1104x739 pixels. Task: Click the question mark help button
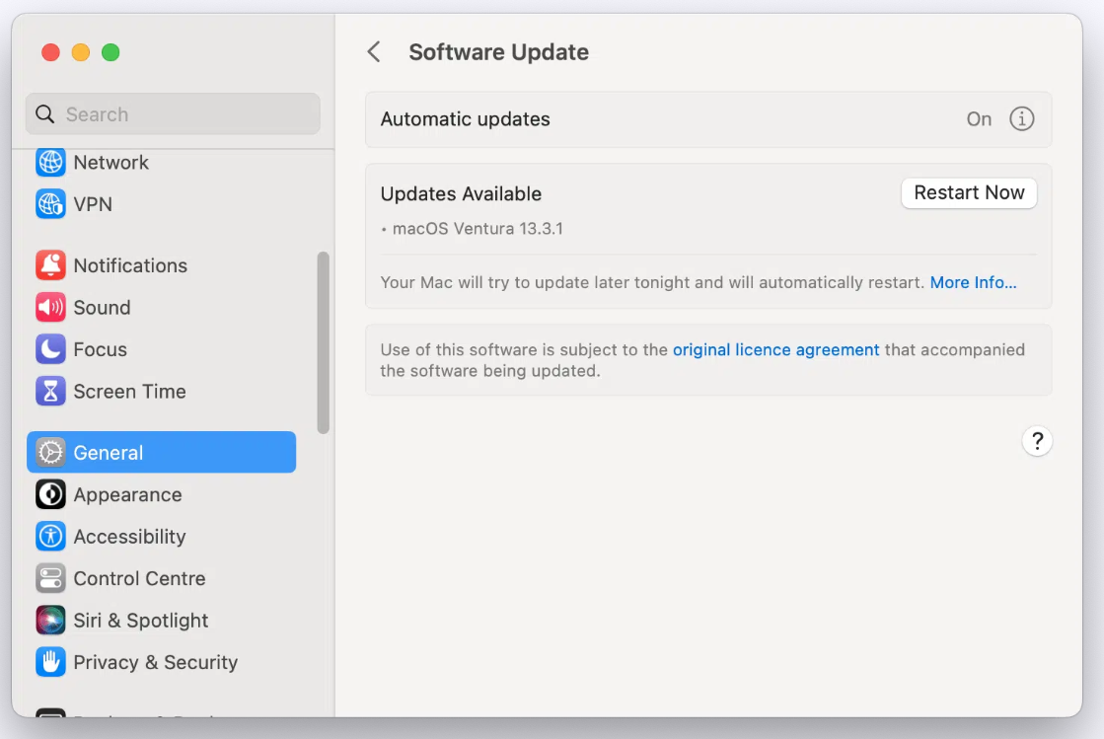[1037, 441]
